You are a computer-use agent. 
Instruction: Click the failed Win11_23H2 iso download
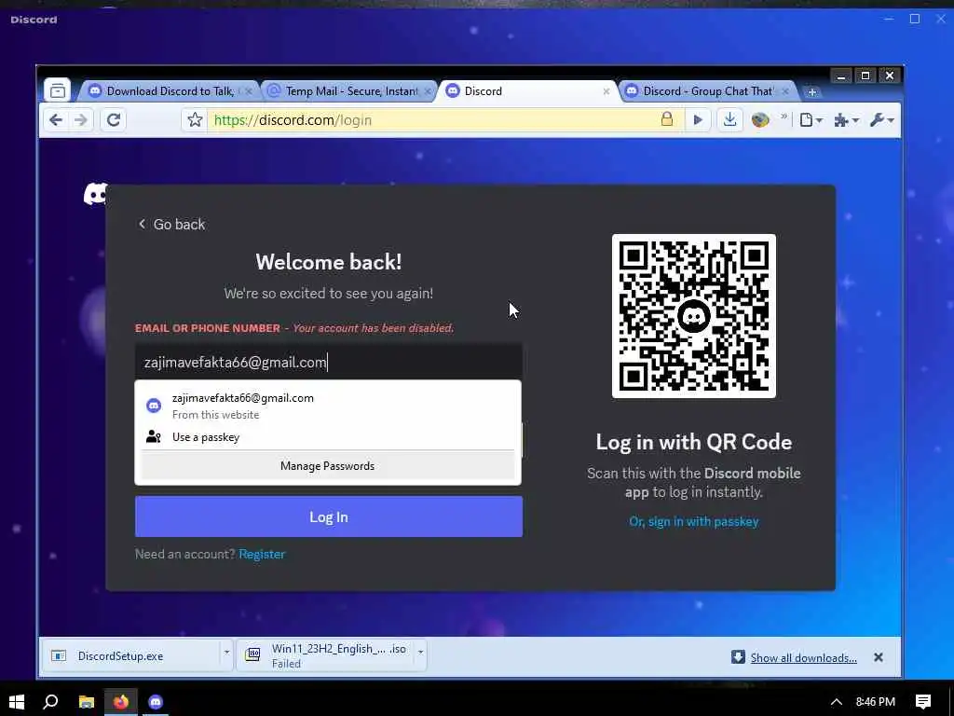pyautogui.click(x=325, y=655)
